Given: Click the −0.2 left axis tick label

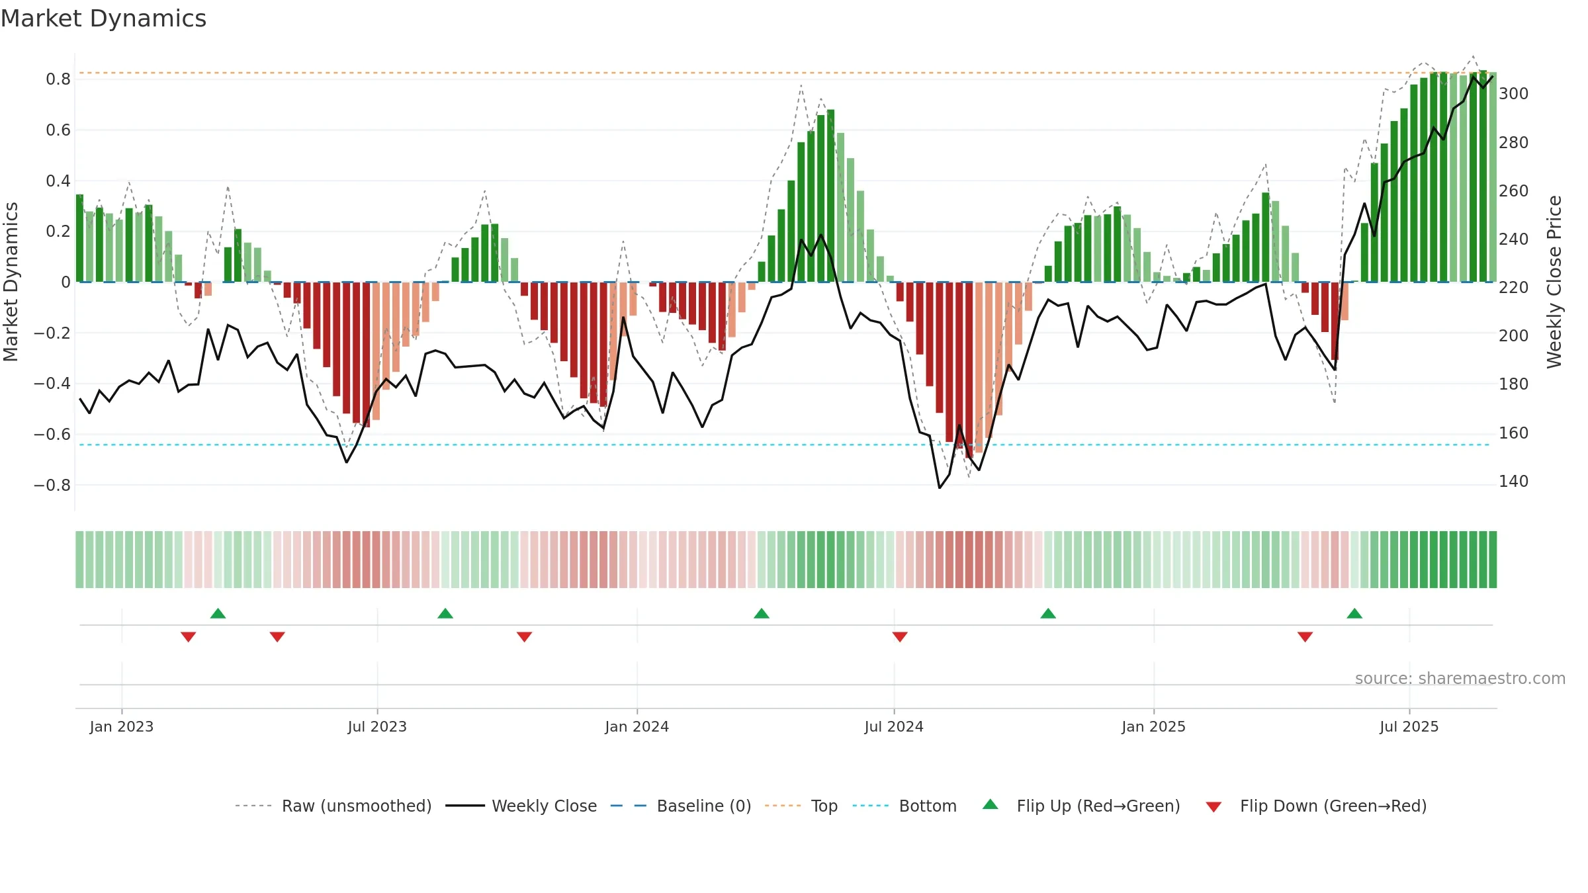Looking at the screenshot, I should (x=52, y=333).
